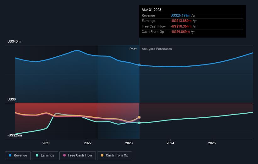Click the 2022 x-axis label
This screenshot has width=258, height=164.
88,143
